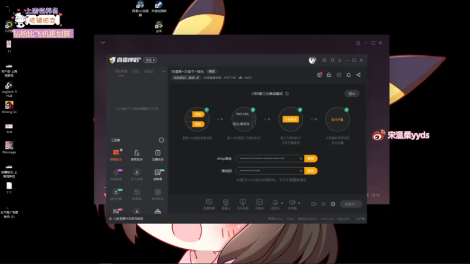
Task: Open the gift box icon with red dot
Action: (x=320, y=75)
